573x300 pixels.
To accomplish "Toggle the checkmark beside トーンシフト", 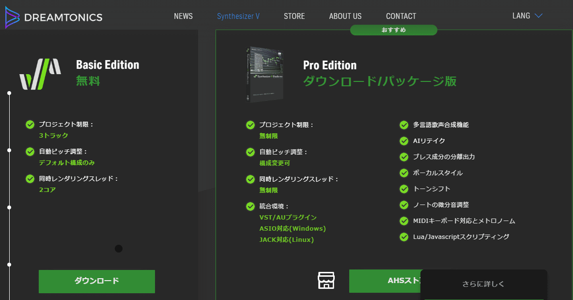I will tap(403, 189).
